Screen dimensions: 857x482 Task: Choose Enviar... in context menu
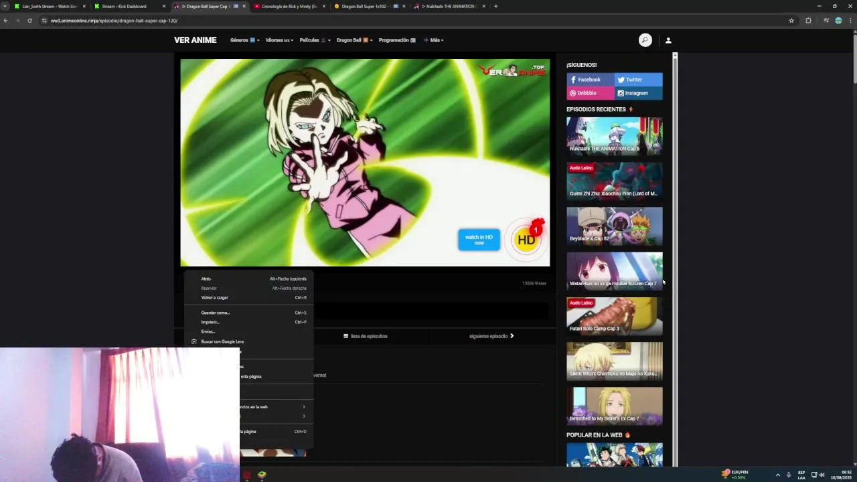coord(248,331)
